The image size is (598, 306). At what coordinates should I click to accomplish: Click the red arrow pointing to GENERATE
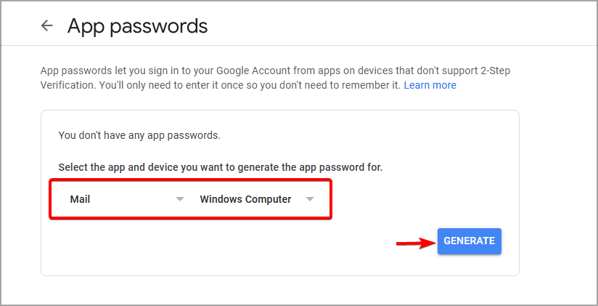[x=414, y=243]
